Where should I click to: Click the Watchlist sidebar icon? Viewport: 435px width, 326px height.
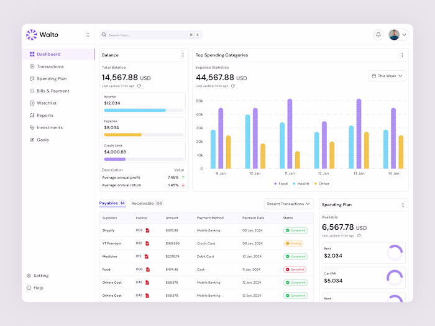pos(32,103)
